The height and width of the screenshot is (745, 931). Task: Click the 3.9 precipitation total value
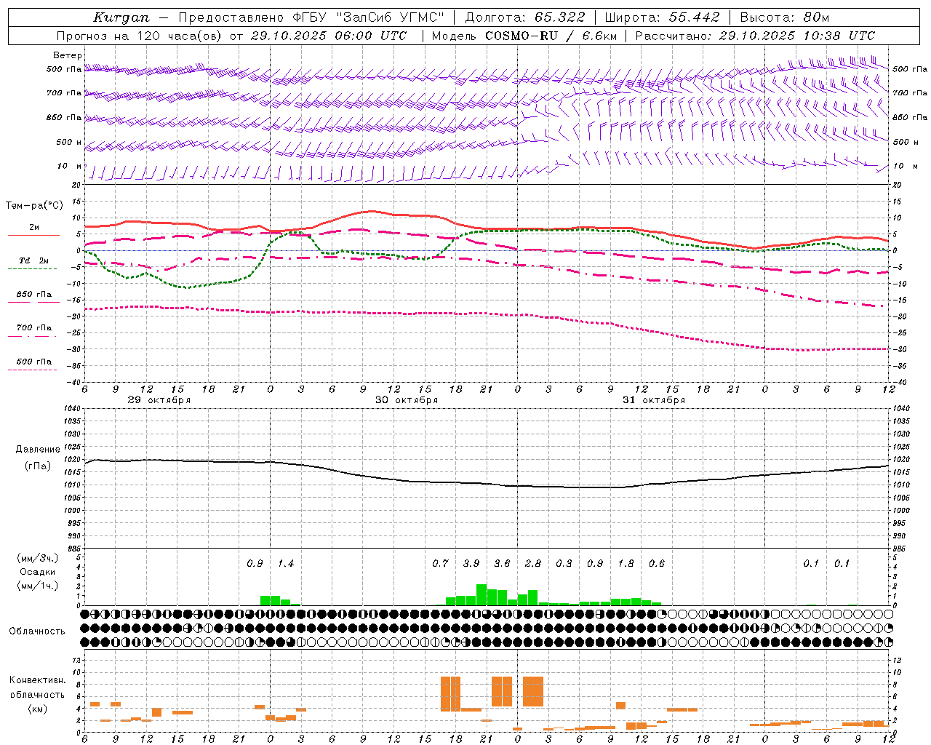471,564
